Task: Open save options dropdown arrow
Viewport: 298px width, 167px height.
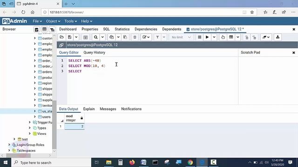Action: (x=76, y=37)
